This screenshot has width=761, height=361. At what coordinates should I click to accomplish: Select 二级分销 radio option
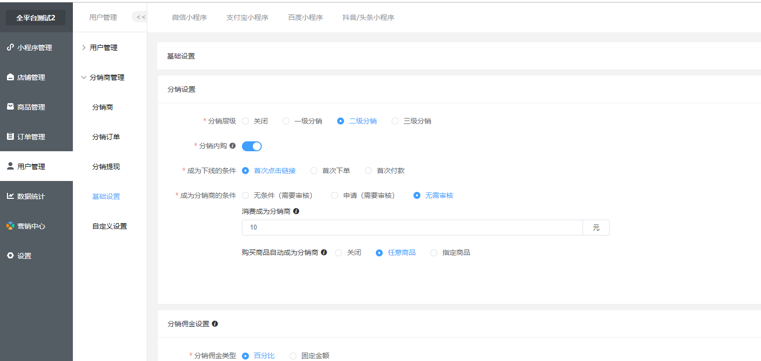click(357, 121)
